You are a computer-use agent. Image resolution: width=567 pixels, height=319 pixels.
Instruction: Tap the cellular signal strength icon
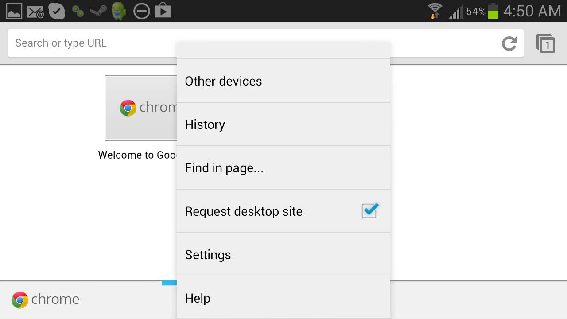(456, 12)
